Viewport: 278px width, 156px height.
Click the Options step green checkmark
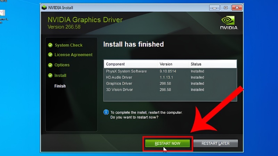[x=50, y=65]
